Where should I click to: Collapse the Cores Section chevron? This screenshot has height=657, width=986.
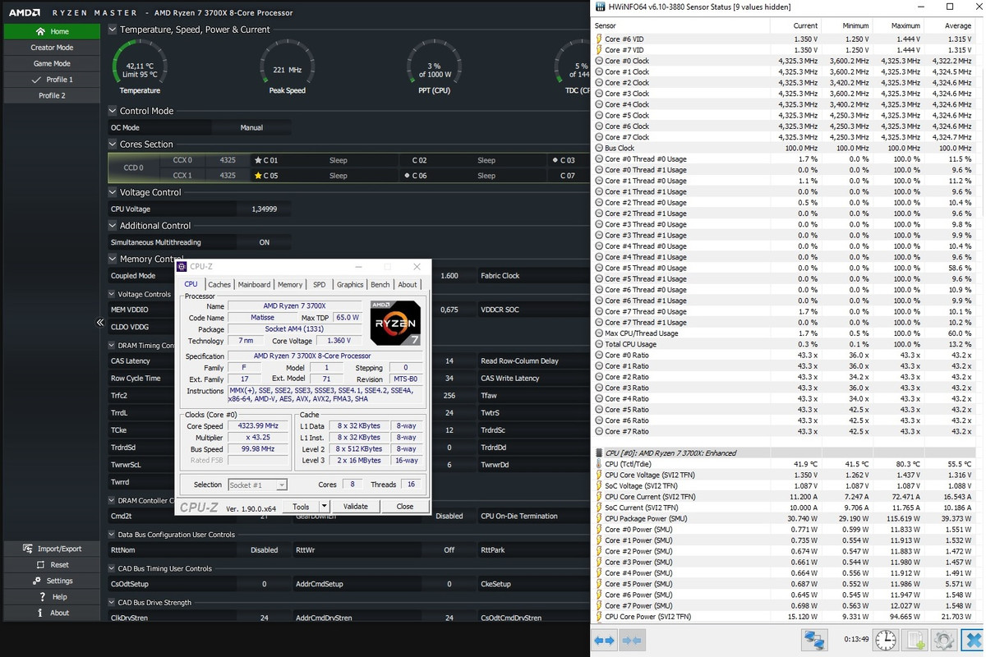click(x=113, y=144)
